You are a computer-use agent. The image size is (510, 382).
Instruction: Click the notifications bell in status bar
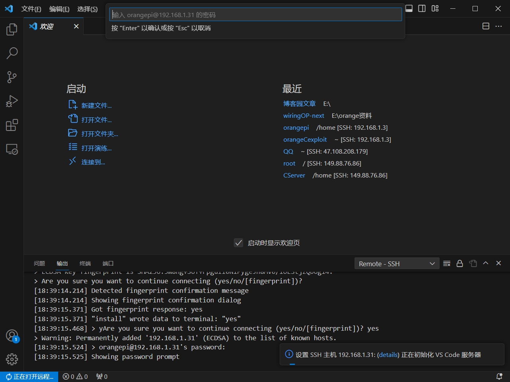[499, 376]
